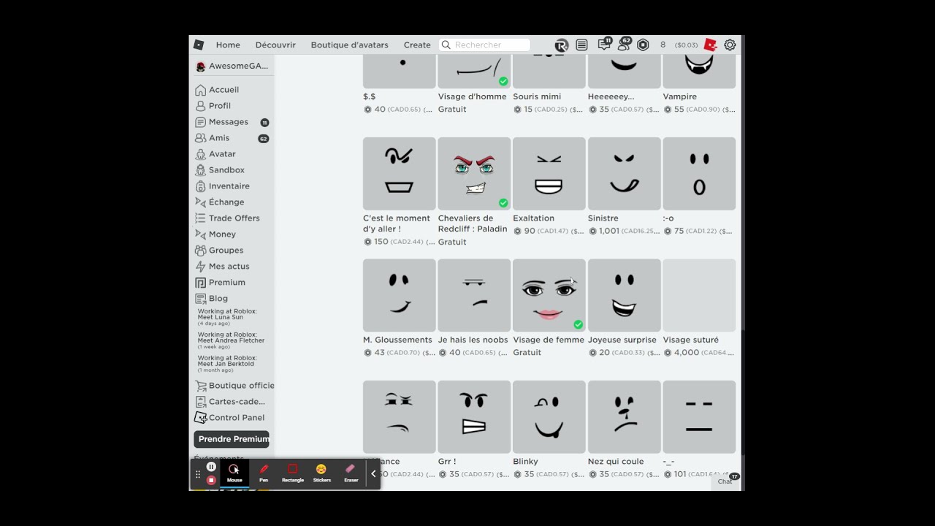This screenshot has width=935, height=526.
Task: Select the Mouse tool in the recorder toolbar
Action: click(234, 473)
